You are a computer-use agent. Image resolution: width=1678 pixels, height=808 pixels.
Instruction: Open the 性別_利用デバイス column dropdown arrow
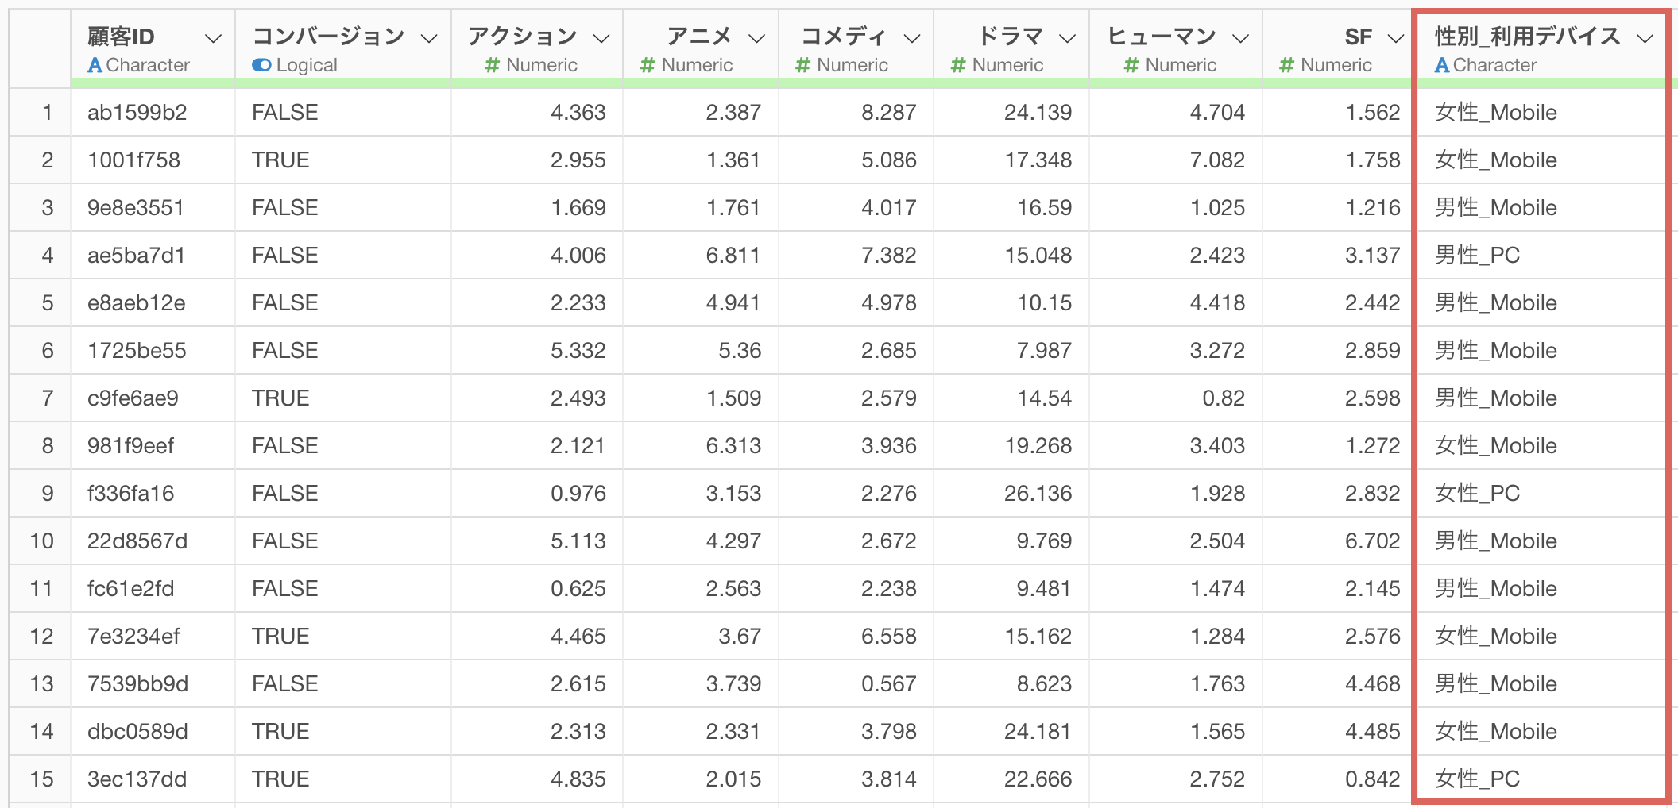point(1645,38)
